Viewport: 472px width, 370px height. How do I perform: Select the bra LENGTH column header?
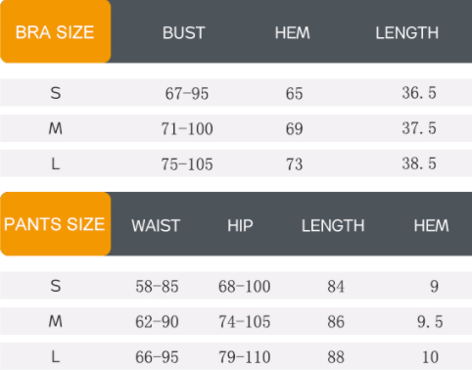click(x=407, y=33)
